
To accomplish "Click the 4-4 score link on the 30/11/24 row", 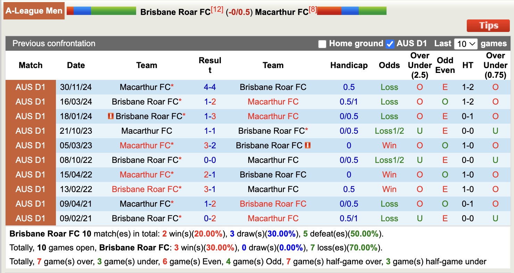I will coord(210,87).
